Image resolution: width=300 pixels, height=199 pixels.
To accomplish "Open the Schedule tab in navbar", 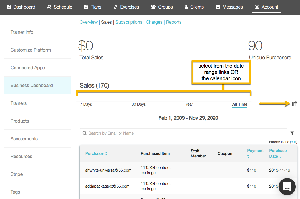I will (60, 7).
